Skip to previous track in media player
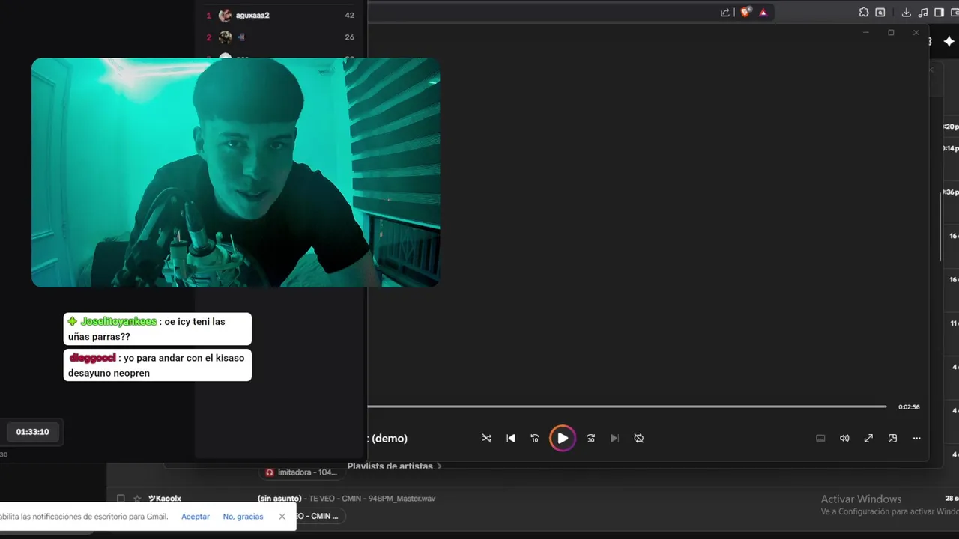Viewport: 959px width, 539px height. tap(511, 439)
